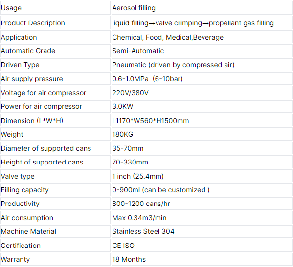Click the liquid filling process description text
The image size is (293, 267).
(193, 23)
